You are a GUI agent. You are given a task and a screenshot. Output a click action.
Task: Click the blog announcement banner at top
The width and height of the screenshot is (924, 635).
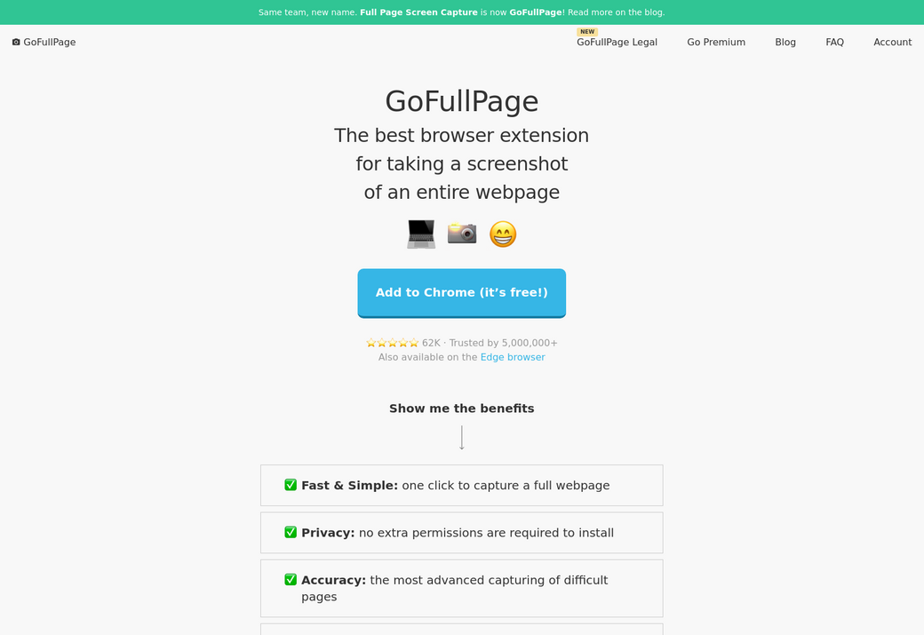point(461,12)
